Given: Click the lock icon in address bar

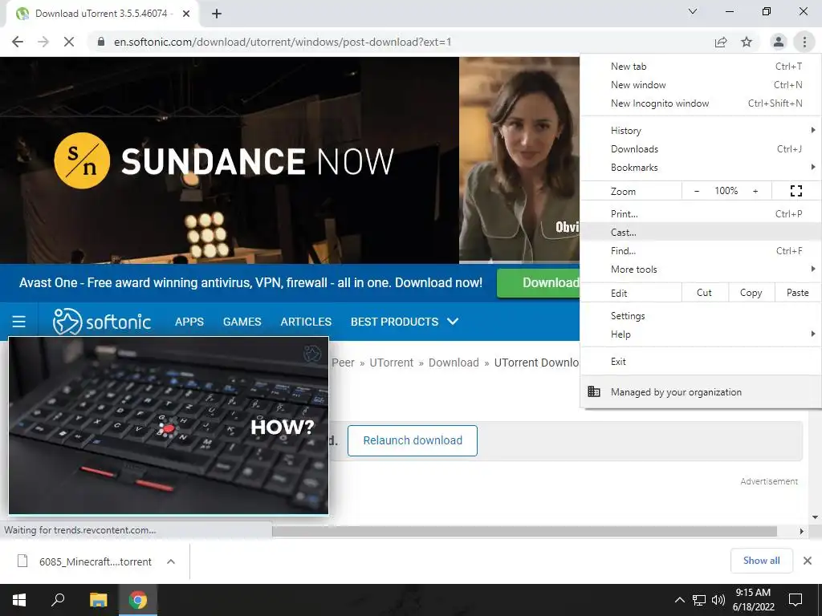Looking at the screenshot, I should [x=101, y=42].
